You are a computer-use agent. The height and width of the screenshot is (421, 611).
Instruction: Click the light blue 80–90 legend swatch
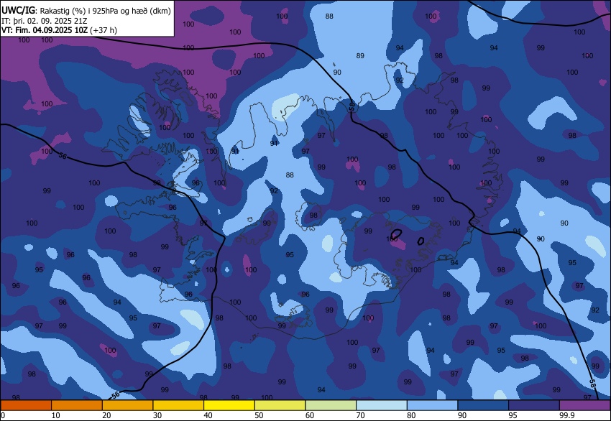pyautogui.click(x=432, y=405)
